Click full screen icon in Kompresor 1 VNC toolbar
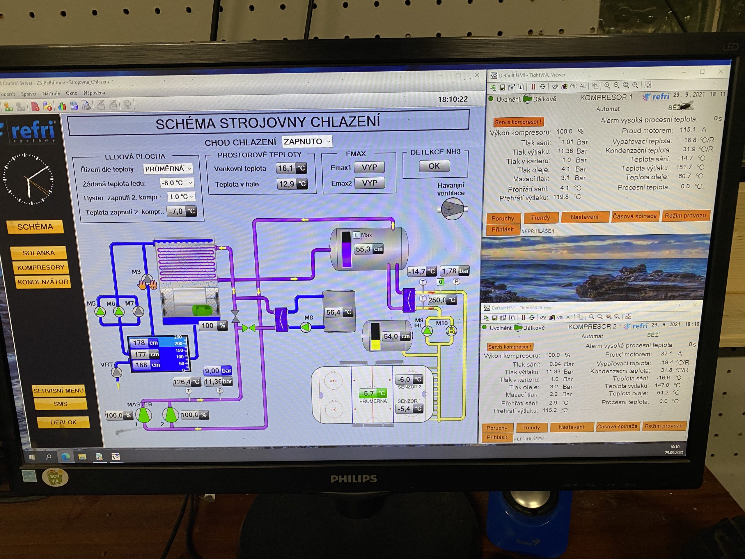 [x=647, y=85]
